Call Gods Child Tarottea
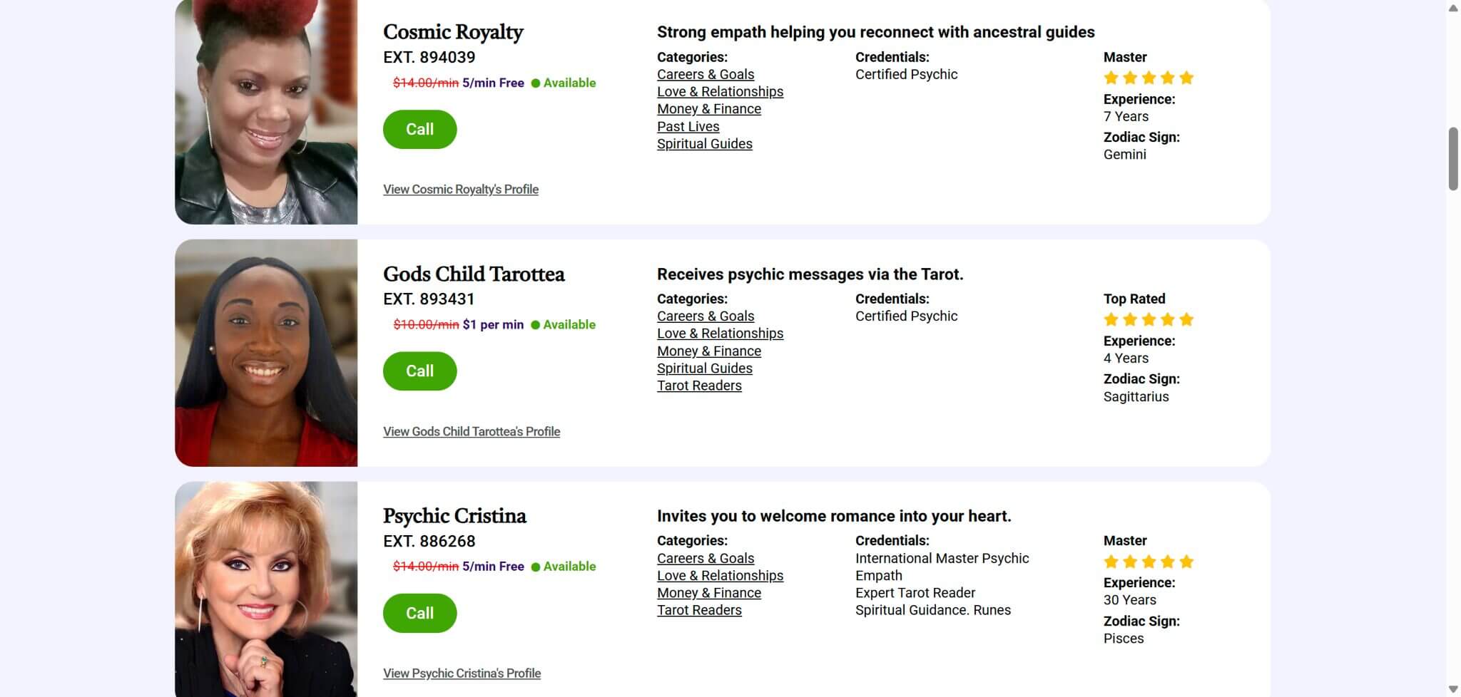Image resolution: width=1461 pixels, height=697 pixels. pyautogui.click(x=419, y=371)
